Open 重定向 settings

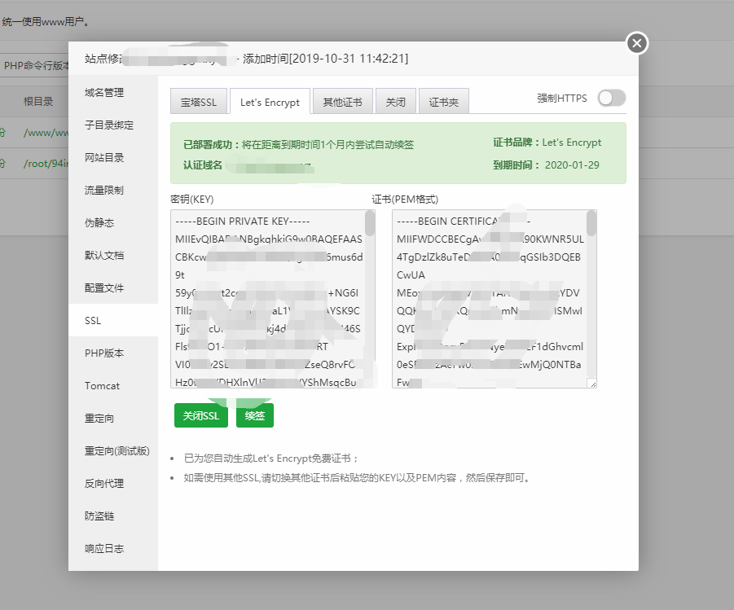click(x=112, y=418)
